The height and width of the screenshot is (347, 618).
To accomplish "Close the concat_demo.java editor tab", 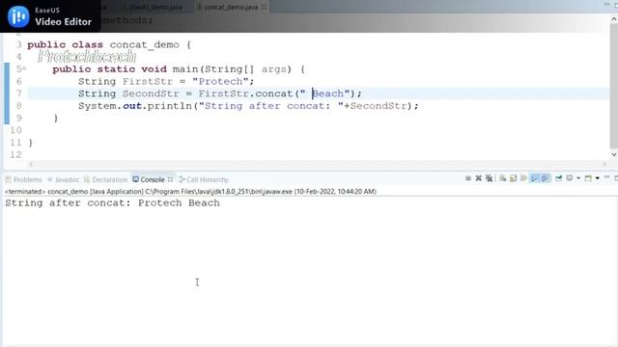I will [x=264, y=7].
